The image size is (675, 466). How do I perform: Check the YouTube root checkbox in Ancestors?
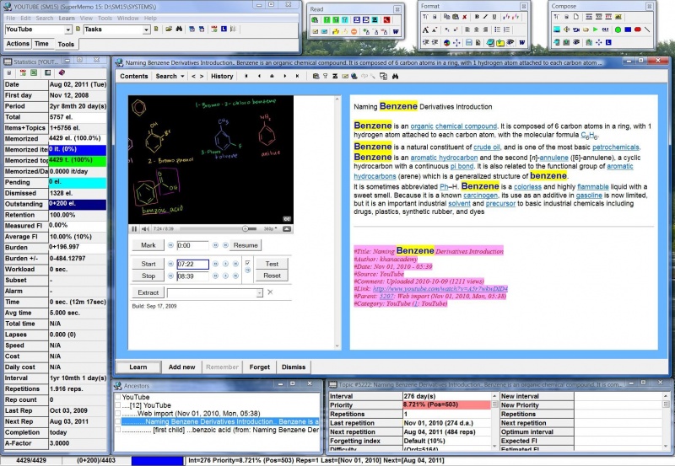tap(117, 397)
